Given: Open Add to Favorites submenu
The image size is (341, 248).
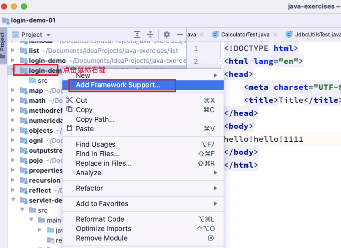Looking at the screenshot, I should (x=143, y=204).
